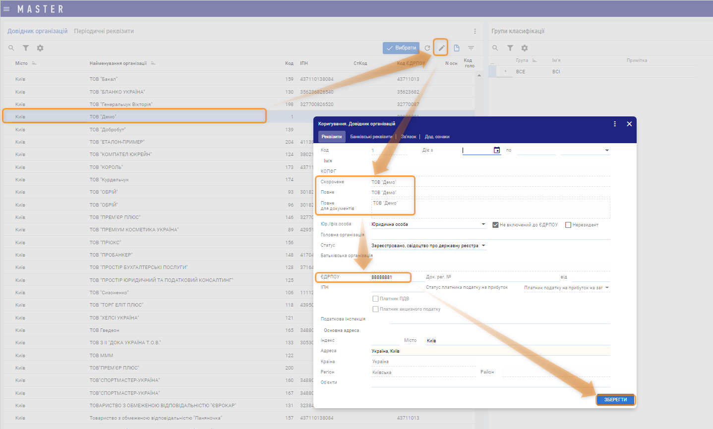Expand Статус платника податку на прибуток dropdown

[607, 288]
